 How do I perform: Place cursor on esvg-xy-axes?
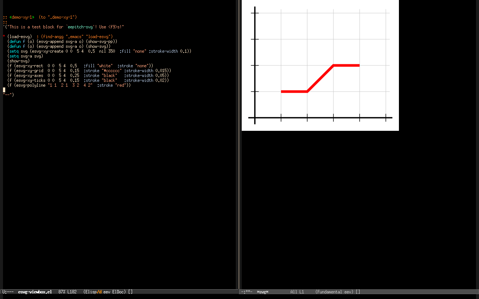click(x=29, y=75)
